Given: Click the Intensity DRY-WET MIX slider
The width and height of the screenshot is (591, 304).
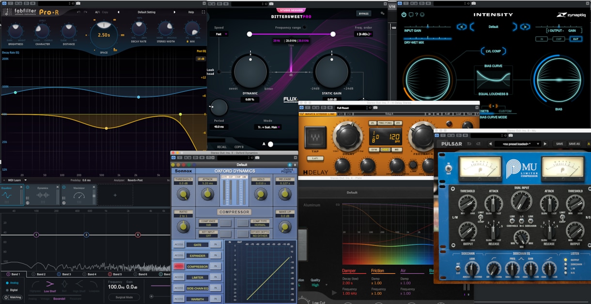Looking at the screenshot, I should (428, 38).
